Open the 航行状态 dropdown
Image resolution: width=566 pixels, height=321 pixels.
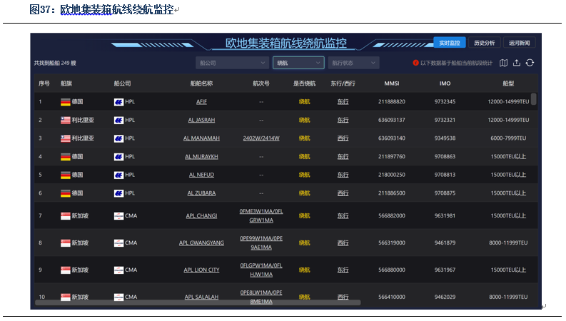click(353, 63)
